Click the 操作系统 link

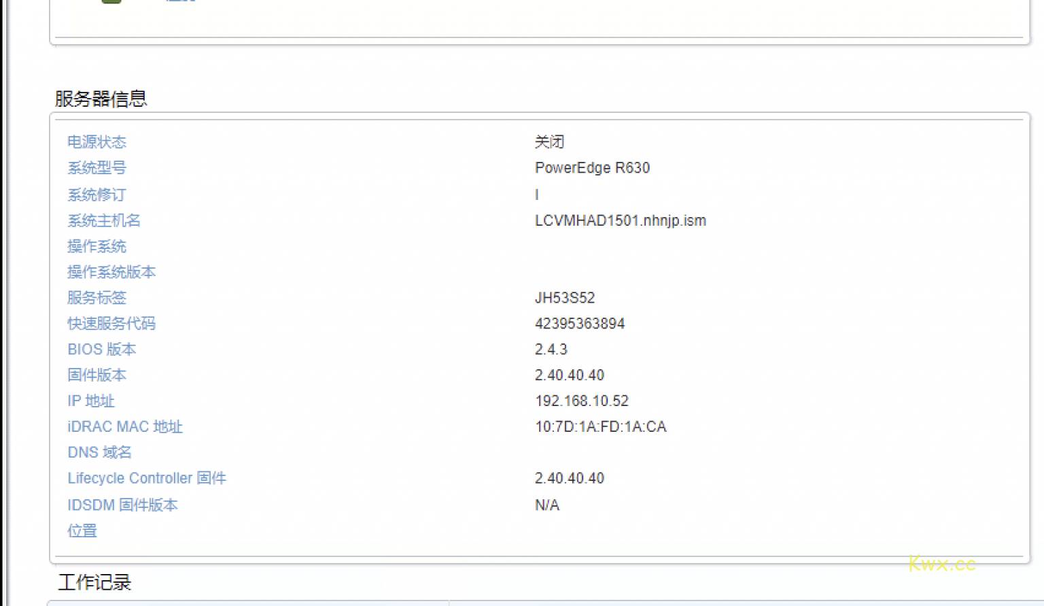pos(97,246)
